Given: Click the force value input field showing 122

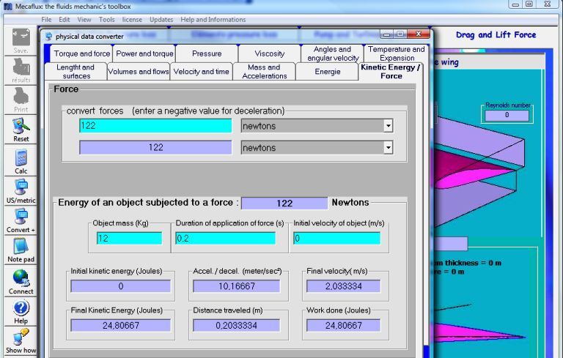Looking at the screenshot, I should click(x=155, y=125).
